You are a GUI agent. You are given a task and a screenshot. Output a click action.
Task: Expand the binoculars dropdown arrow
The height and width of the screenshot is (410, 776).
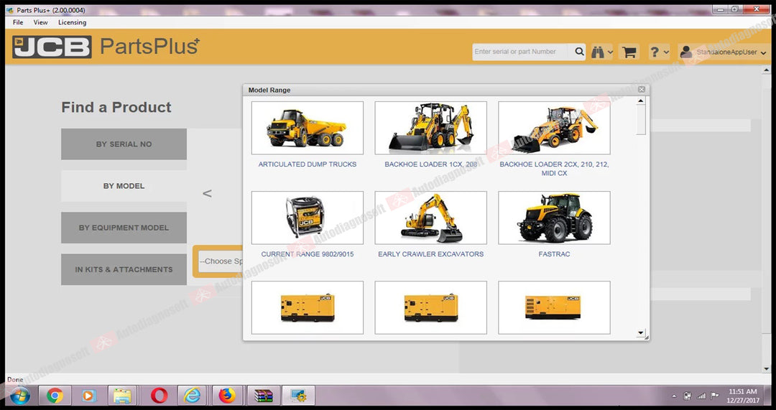tap(610, 52)
